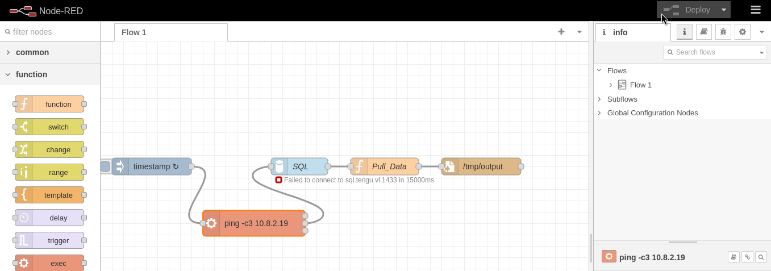
Task: Open the main hamburger menu
Action: click(756, 10)
